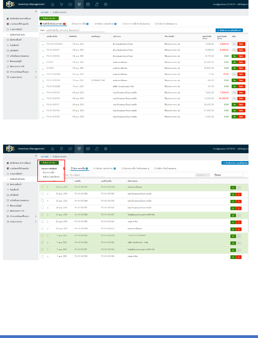Open the document scroll icon in upper navbar
This screenshot has width=258, height=338.
pyautogui.click(x=97, y=4)
